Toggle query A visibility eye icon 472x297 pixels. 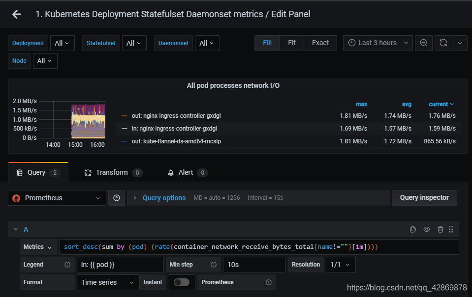click(x=427, y=229)
